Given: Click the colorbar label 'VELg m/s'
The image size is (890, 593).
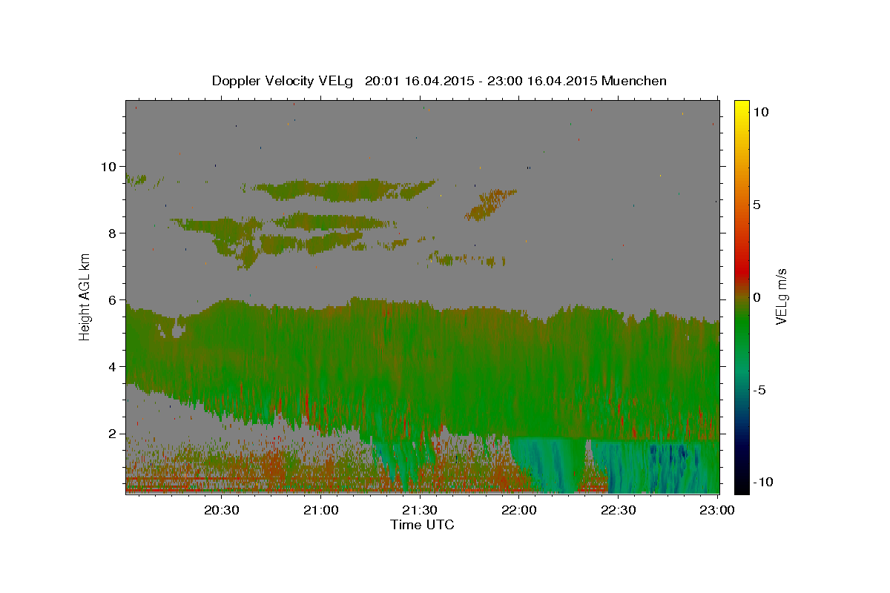Looking at the screenshot, I should 781,296.
